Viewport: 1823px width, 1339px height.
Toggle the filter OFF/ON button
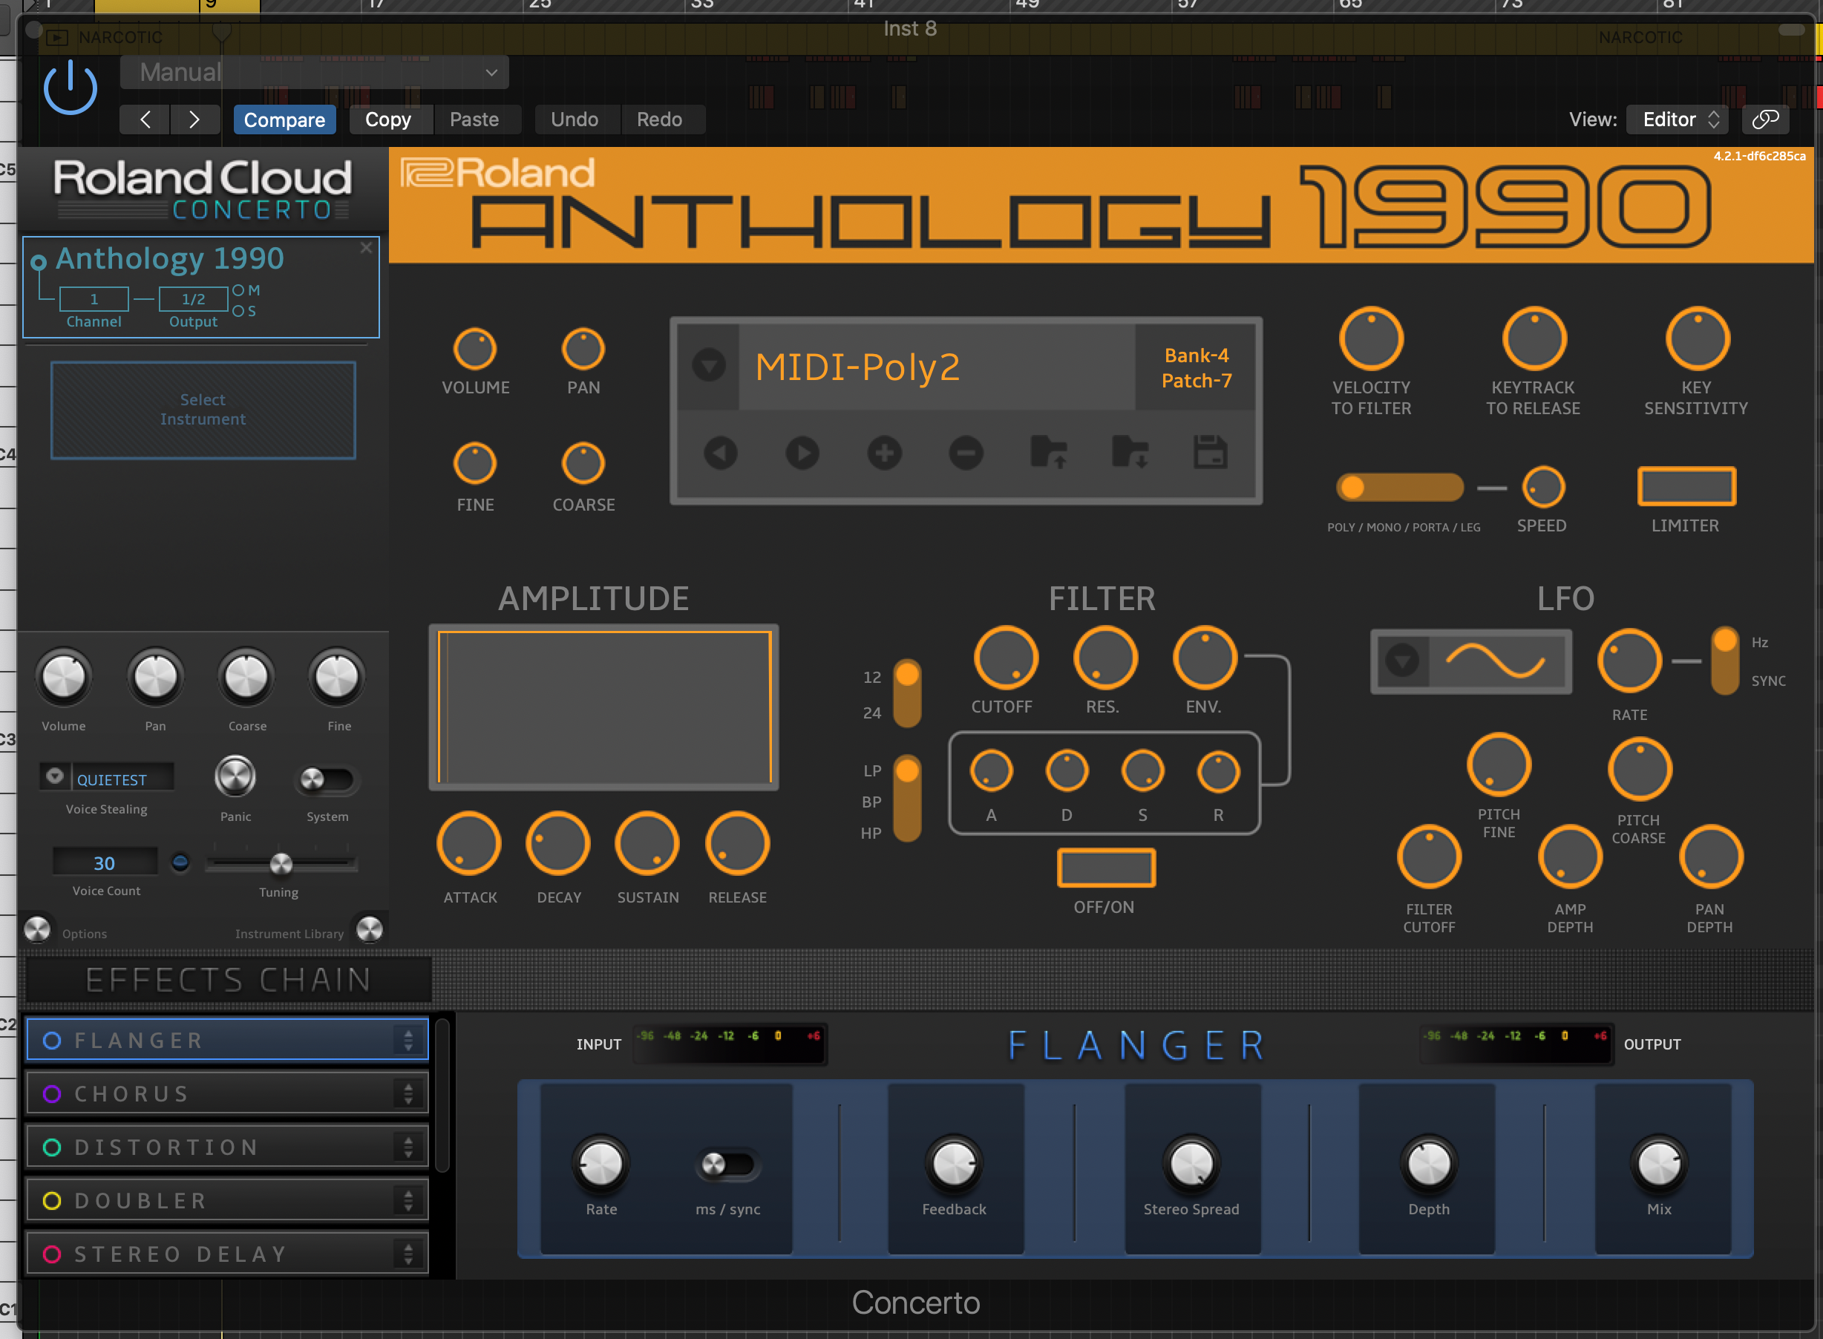click(1106, 868)
